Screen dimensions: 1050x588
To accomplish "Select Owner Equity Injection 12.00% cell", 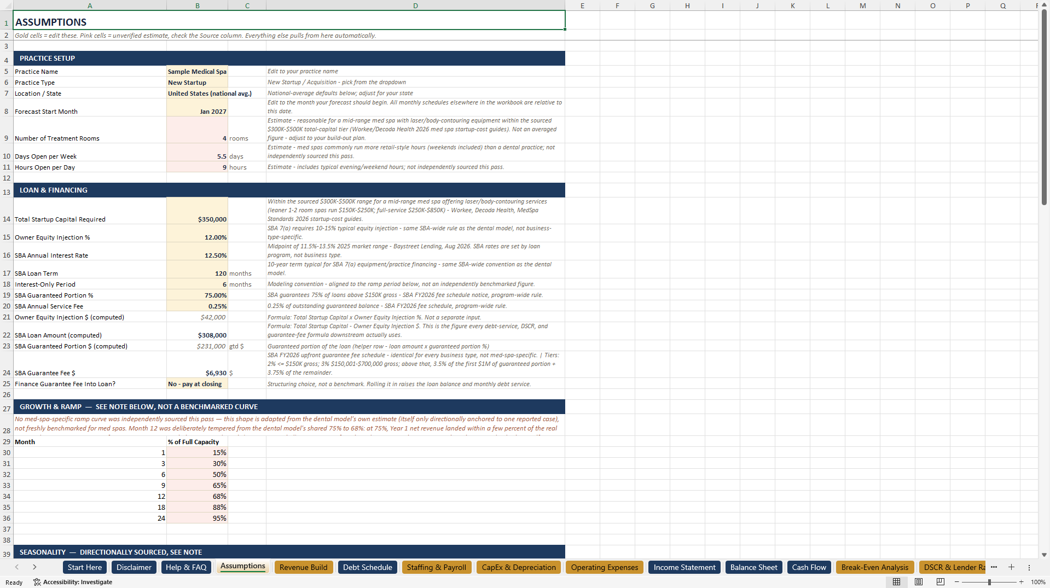I will pos(197,234).
